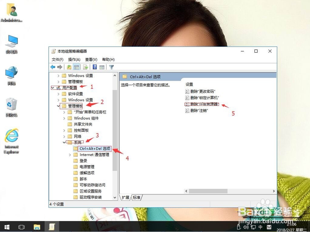Click the M input method tray icon

point(269,227)
